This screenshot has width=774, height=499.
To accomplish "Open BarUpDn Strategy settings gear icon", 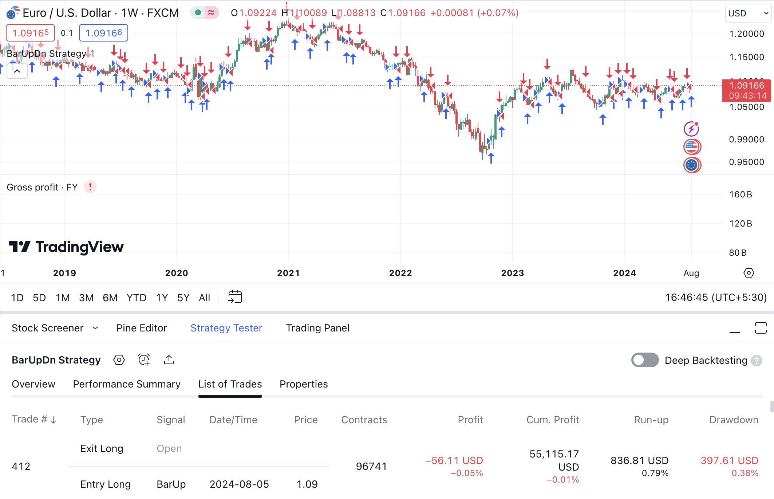I will coord(119,360).
